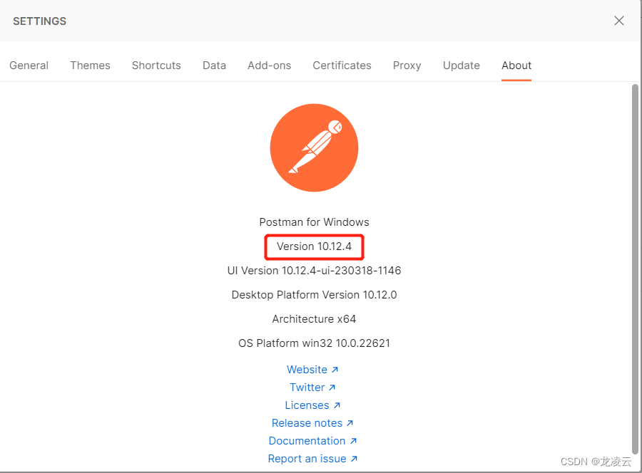Click the OS Platform win32 10.0.22621 text
Viewport: 642px width, 473px height.
click(314, 343)
